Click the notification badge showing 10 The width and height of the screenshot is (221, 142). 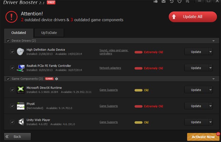(218, 134)
